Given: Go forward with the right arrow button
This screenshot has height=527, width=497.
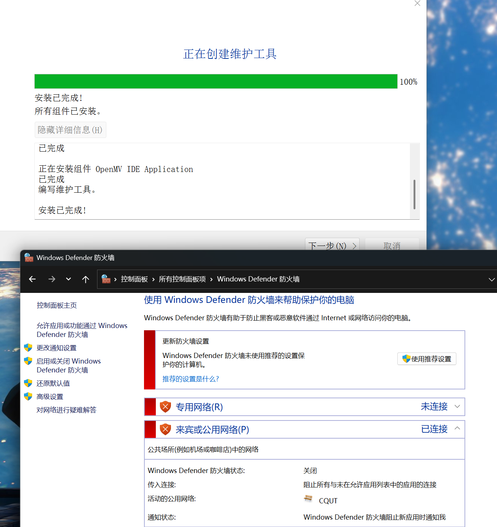Looking at the screenshot, I should click(x=52, y=279).
